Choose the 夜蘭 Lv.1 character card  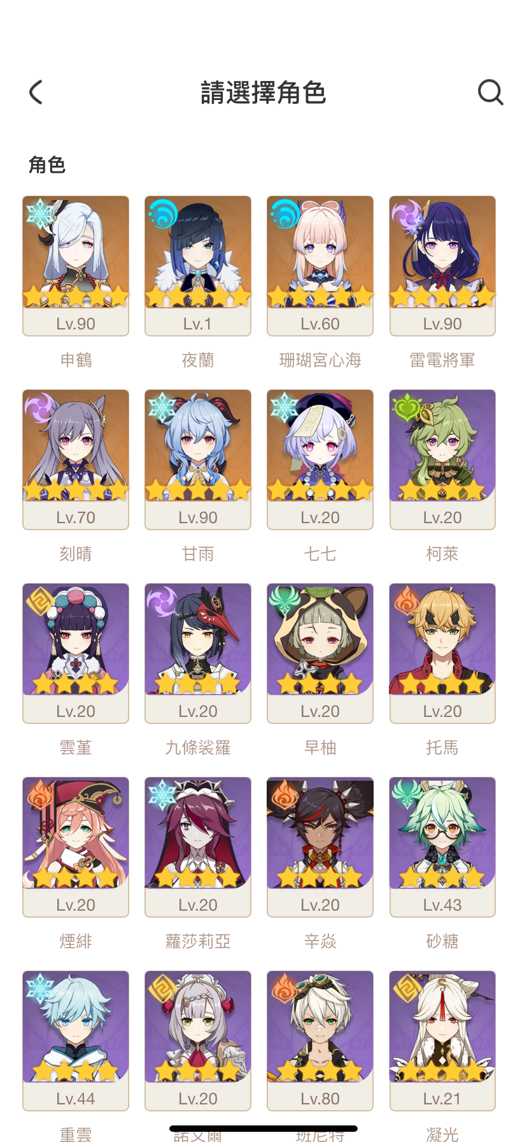coord(198,266)
